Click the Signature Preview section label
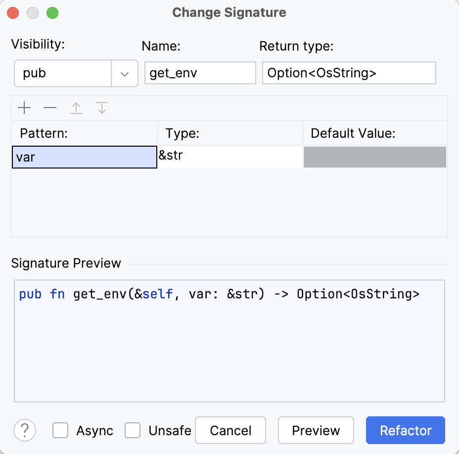The height and width of the screenshot is (454, 459). 66,263
